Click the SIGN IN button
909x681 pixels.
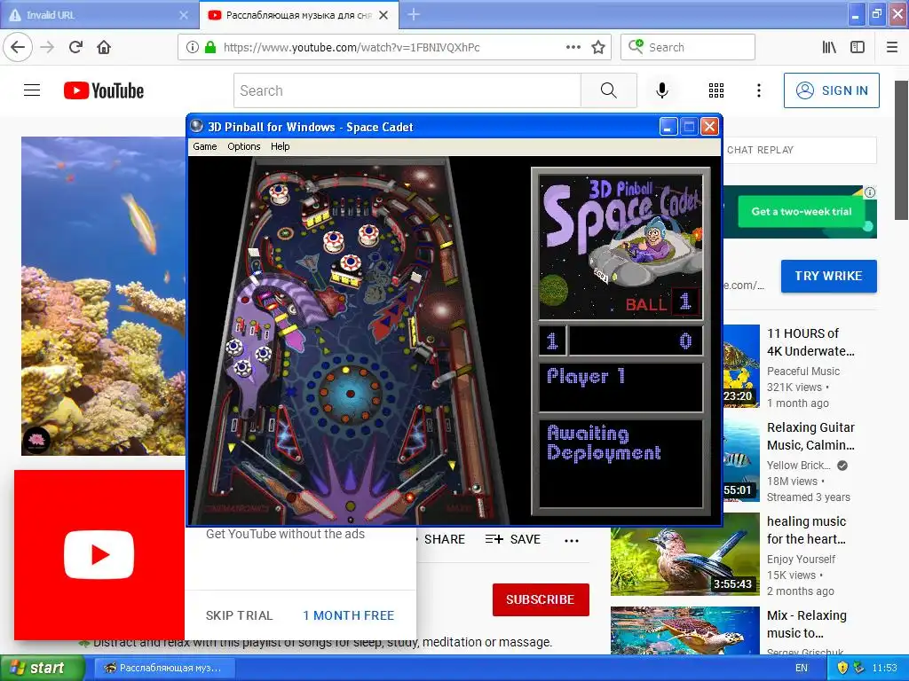click(831, 90)
